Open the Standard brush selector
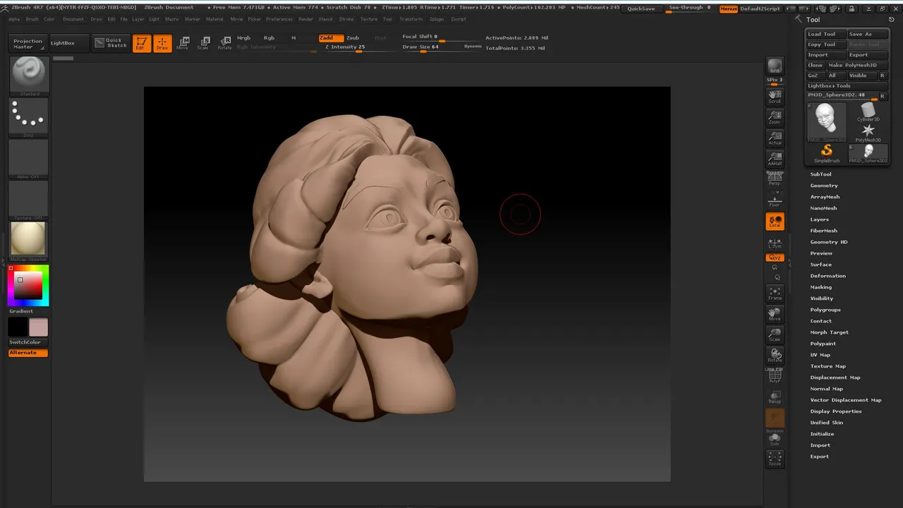 [29, 75]
